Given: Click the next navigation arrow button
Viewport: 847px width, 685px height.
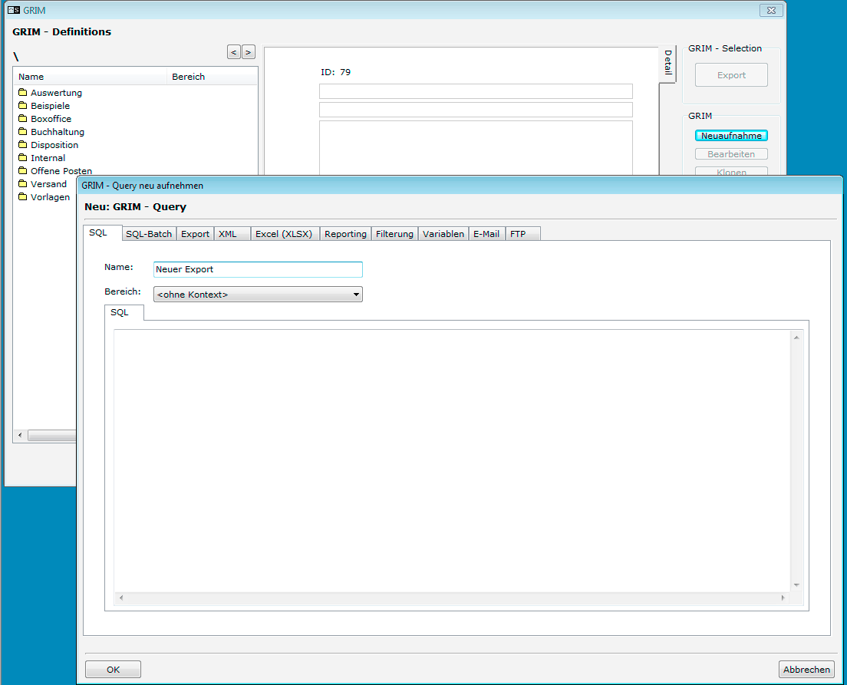Looking at the screenshot, I should [x=249, y=52].
